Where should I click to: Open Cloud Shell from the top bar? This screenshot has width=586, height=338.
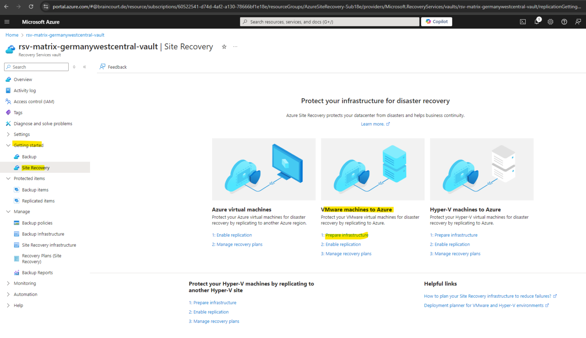coord(523,22)
